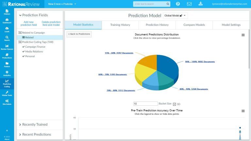The height and width of the screenshot is (141, 251).
Task: Open the Global Model dropdown
Action: (175, 16)
